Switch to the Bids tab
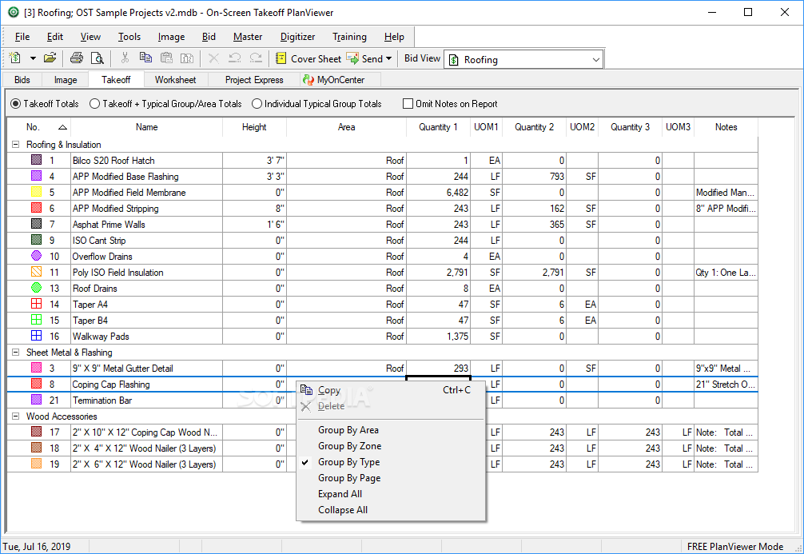This screenshot has width=804, height=554. [x=22, y=79]
